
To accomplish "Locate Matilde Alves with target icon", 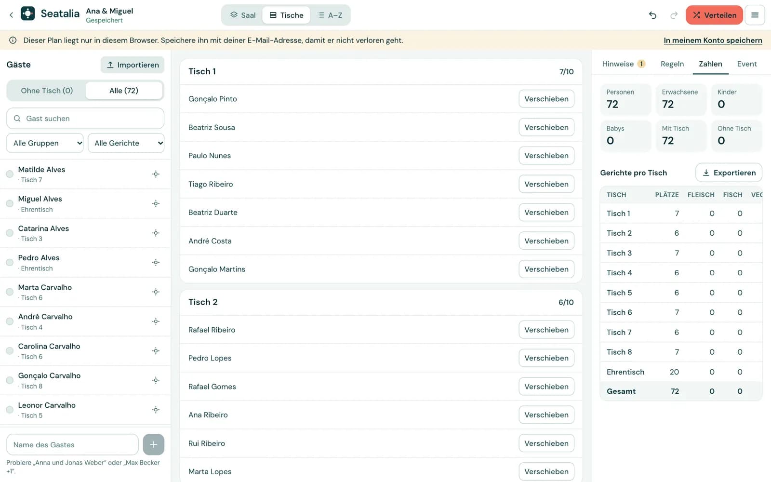I will click(156, 174).
